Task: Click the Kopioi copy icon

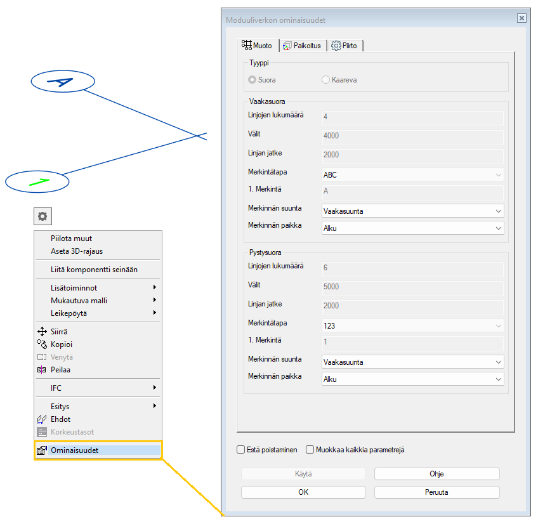Action: pyautogui.click(x=42, y=344)
